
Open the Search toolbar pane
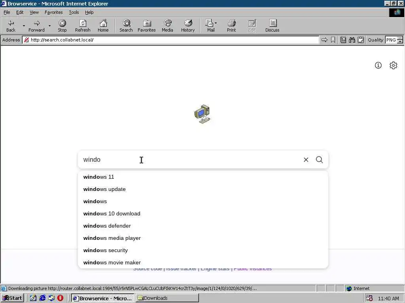click(x=126, y=26)
